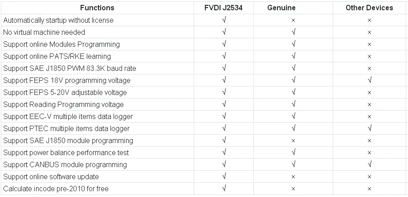
Task: Click Genuine cross for online software update
Action: [293, 177]
